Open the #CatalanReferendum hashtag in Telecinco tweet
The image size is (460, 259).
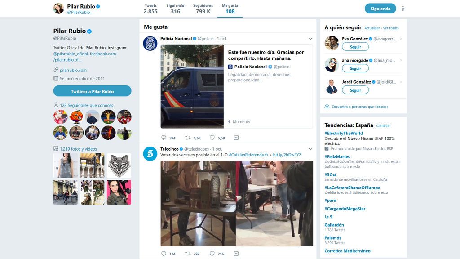pyautogui.click(x=248, y=155)
